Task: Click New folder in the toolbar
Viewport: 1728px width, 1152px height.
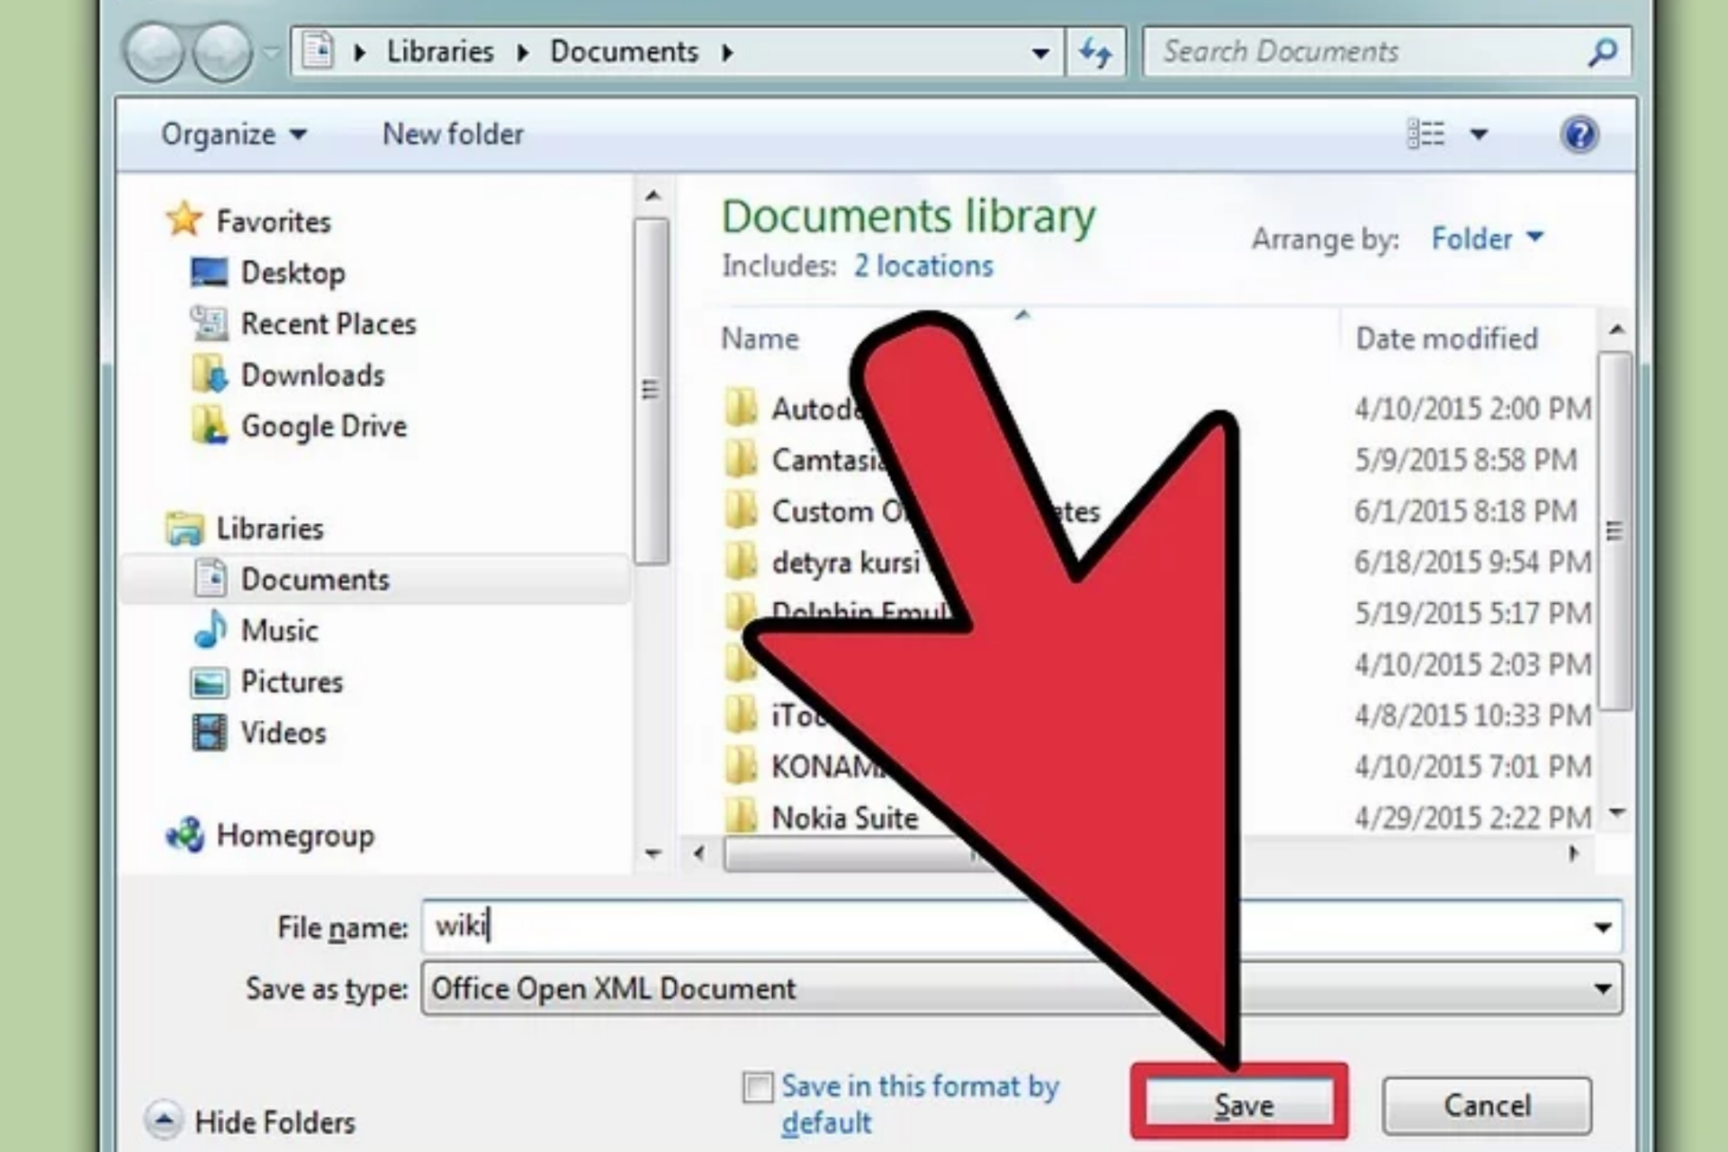Action: click(x=453, y=135)
